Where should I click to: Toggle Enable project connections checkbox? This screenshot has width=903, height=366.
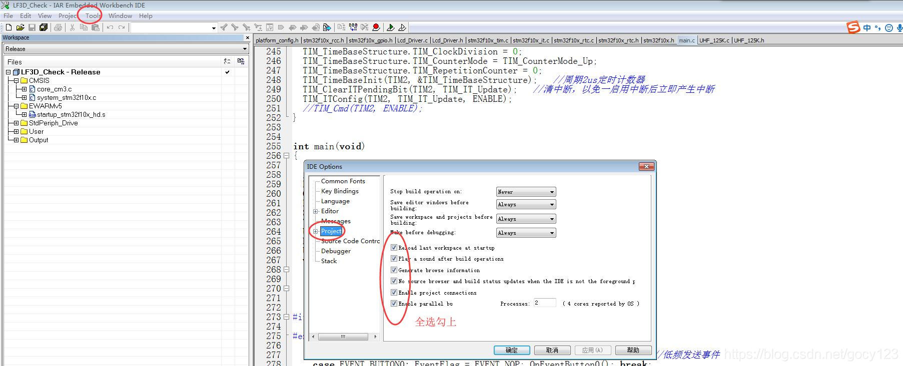394,292
